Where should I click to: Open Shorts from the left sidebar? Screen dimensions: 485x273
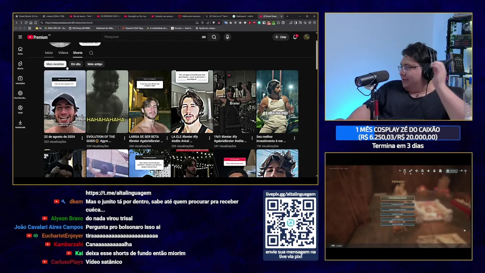(20, 65)
